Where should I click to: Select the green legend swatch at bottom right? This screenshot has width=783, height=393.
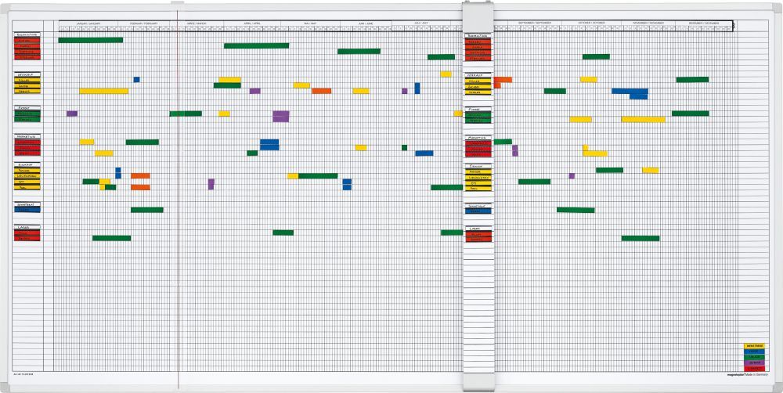tap(755, 358)
